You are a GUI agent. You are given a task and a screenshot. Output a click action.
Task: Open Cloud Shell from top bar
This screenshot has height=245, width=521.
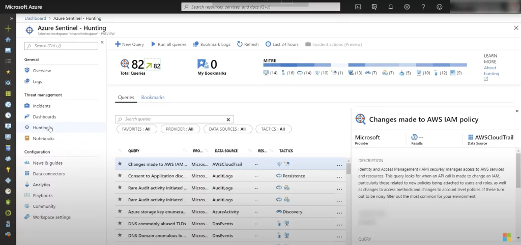pos(358,7)
